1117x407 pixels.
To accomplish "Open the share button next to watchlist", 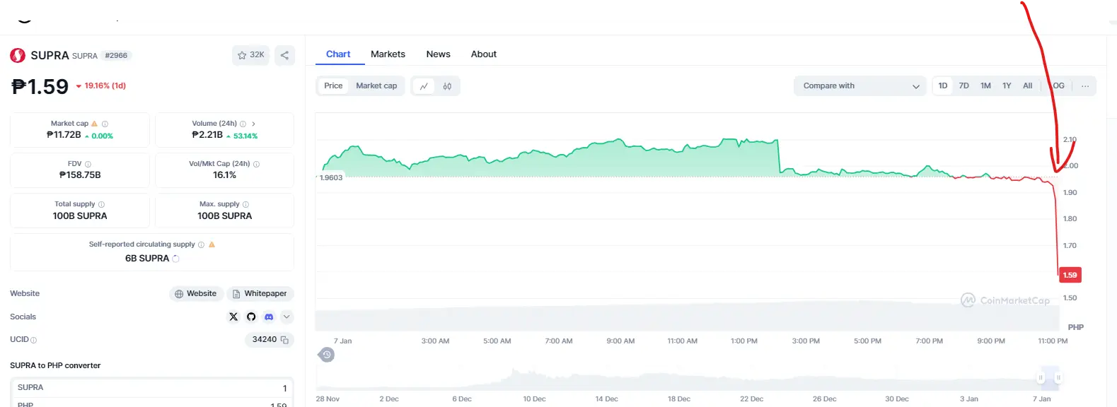I will click(x=284, y=55).
